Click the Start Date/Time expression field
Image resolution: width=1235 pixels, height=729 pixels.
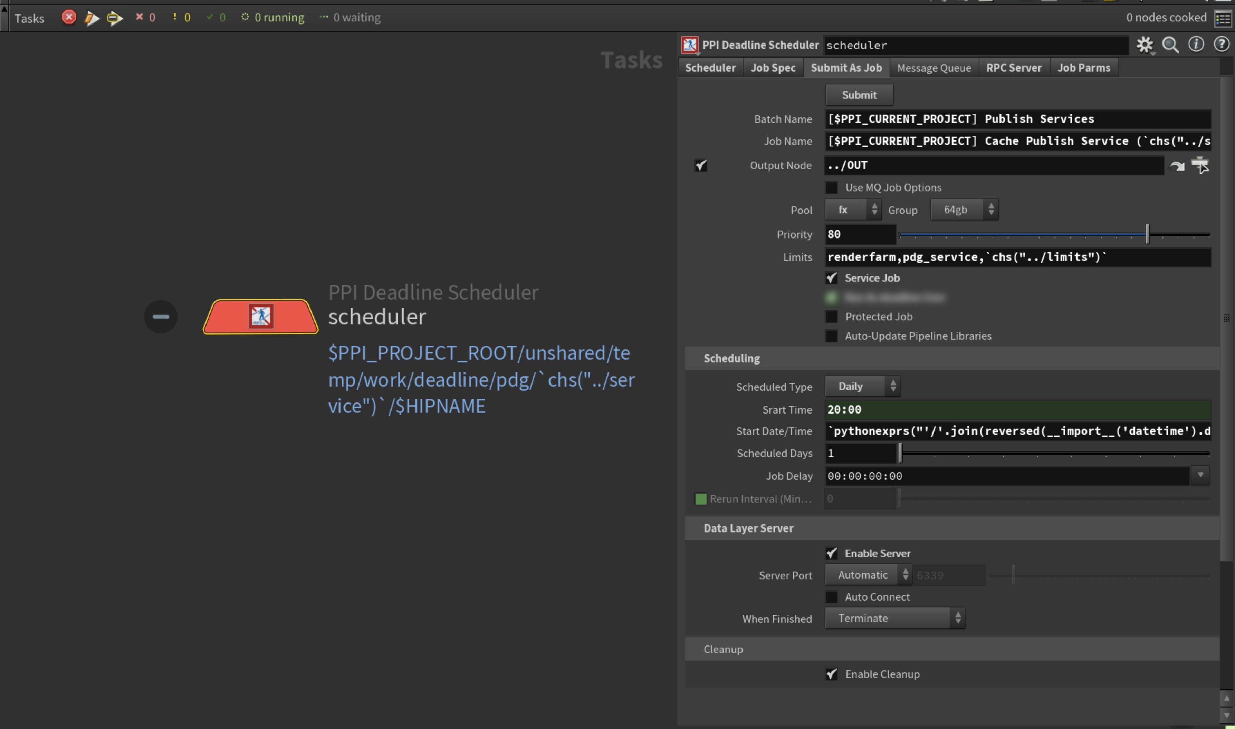[x=1018, y=431]
